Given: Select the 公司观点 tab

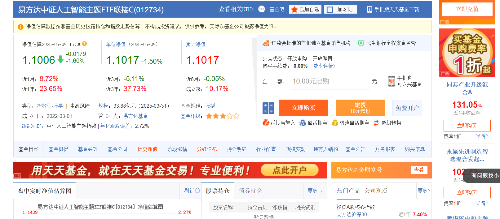Looking at the screenshot, I should [x=376, y=191].
